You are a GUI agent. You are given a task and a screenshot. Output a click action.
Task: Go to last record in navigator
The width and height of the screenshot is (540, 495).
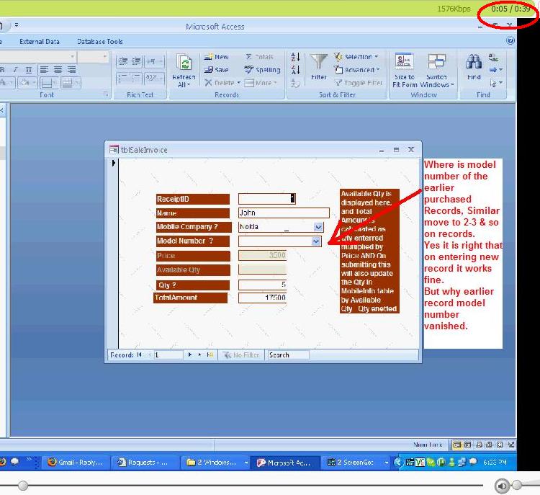pos(199,354)
